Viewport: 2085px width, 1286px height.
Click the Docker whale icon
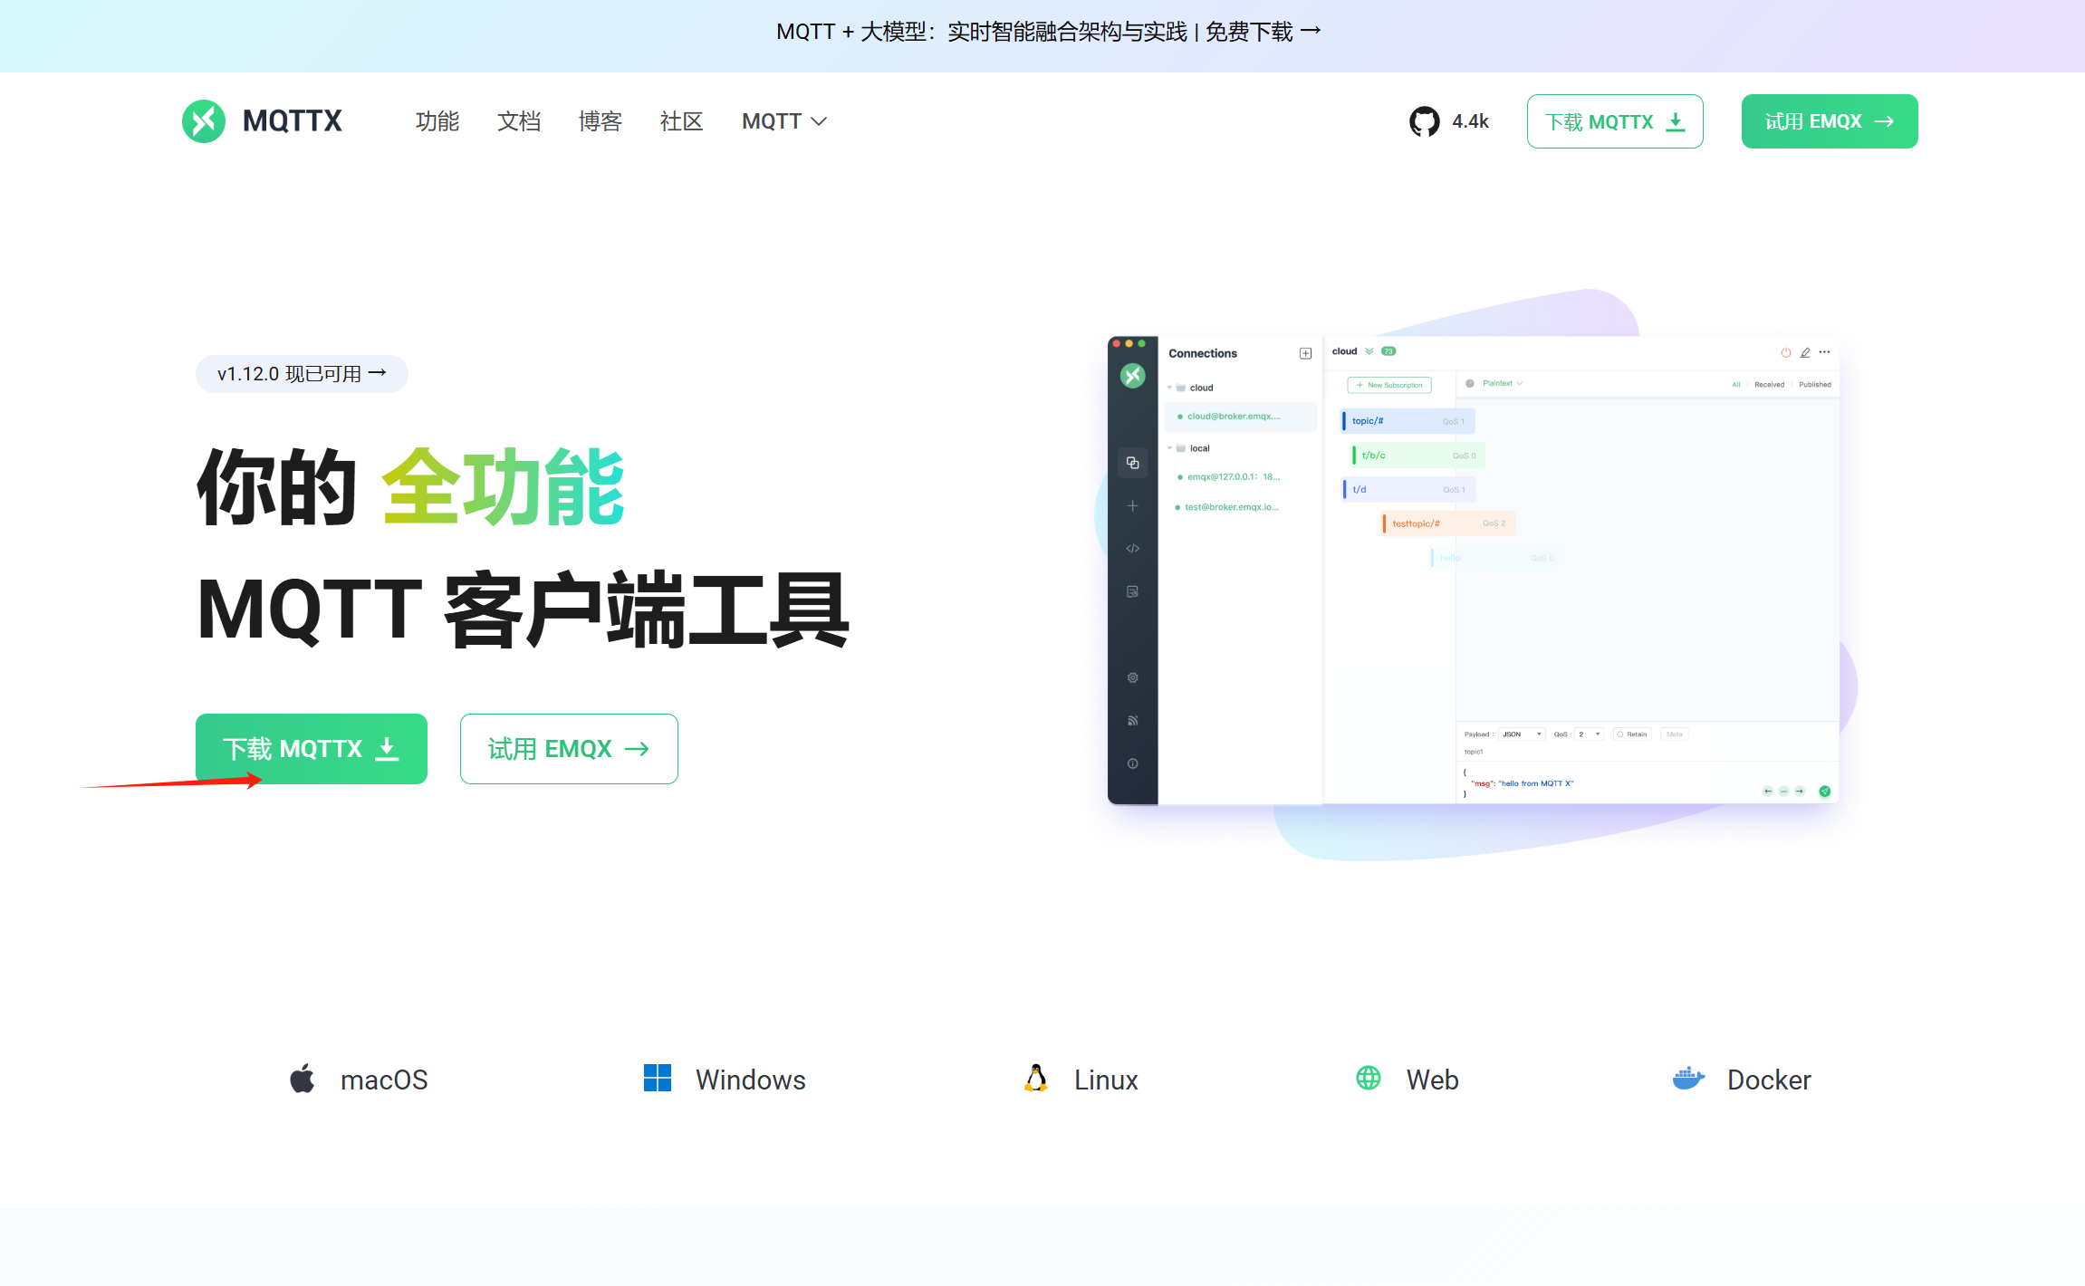[x=1688, y=1078]
